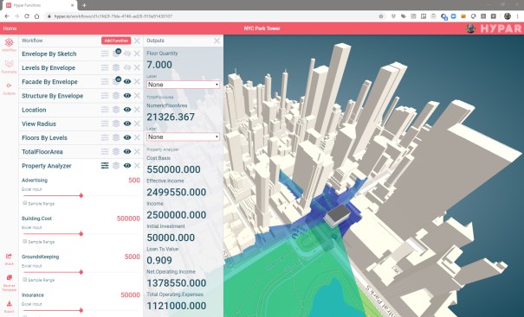Screen dimensions: 524x317
Task: Show the Levels By Envelope geometry
Action: (127, 67)
